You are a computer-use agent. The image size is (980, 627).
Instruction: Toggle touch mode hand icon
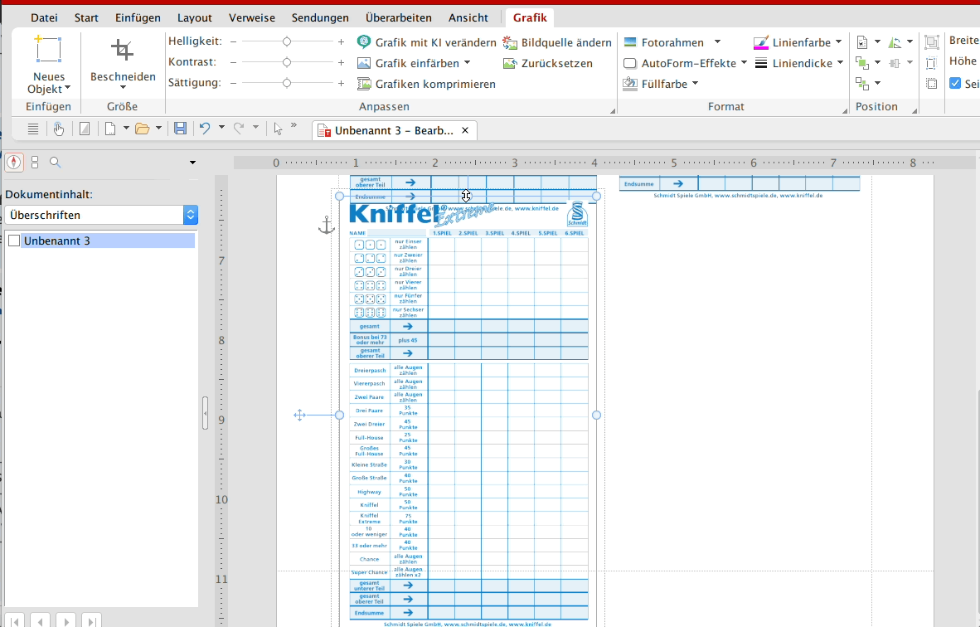click(59, 129)
